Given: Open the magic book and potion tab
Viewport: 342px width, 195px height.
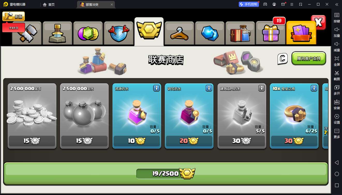Looking at the screenshot, I should (x=240, y=33).
